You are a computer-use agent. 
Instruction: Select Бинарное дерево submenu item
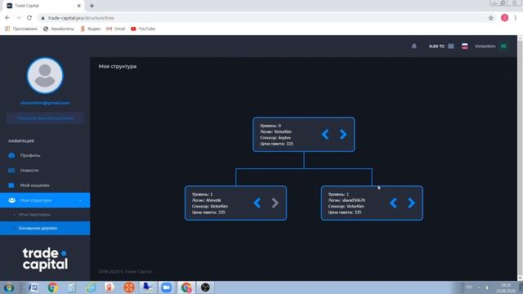[45, 228]
